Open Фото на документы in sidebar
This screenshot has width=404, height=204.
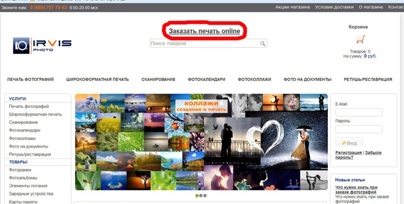click(28, 146)
